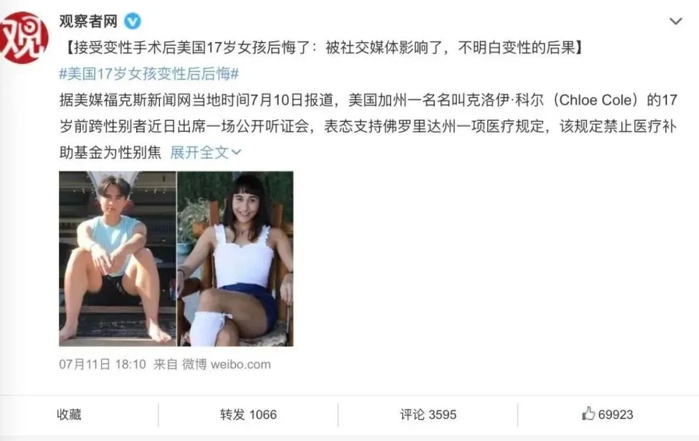Image resolution: width=699 pixels, height=441 pixels.
Task: Enlarge the left photo with blue tank top
Action: [x=118, y=258]
